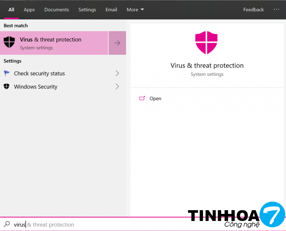286x231 pixels.
Task: Open the More filter dropdown
Action: click(x=135, y=10)
